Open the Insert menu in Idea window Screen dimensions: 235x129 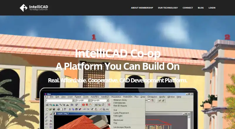70,97
